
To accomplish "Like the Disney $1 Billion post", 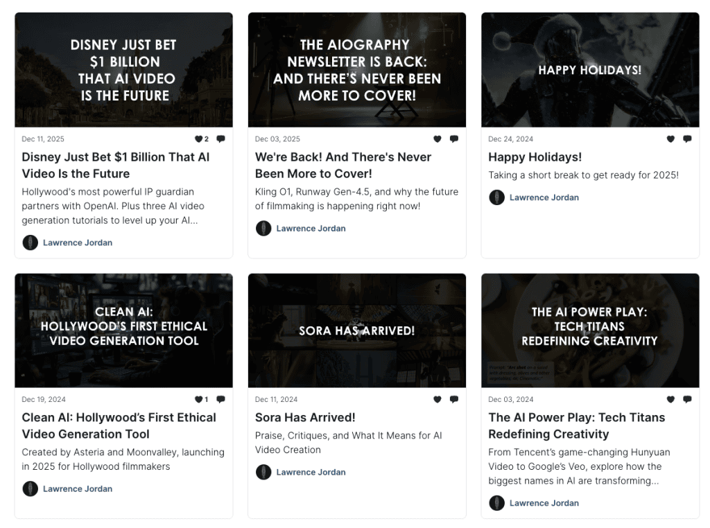I will 198,139.
